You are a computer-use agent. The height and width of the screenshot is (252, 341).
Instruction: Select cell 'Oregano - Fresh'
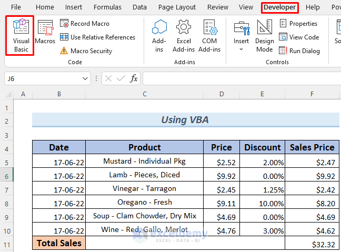pyautogui.click(x=145, y=202)
